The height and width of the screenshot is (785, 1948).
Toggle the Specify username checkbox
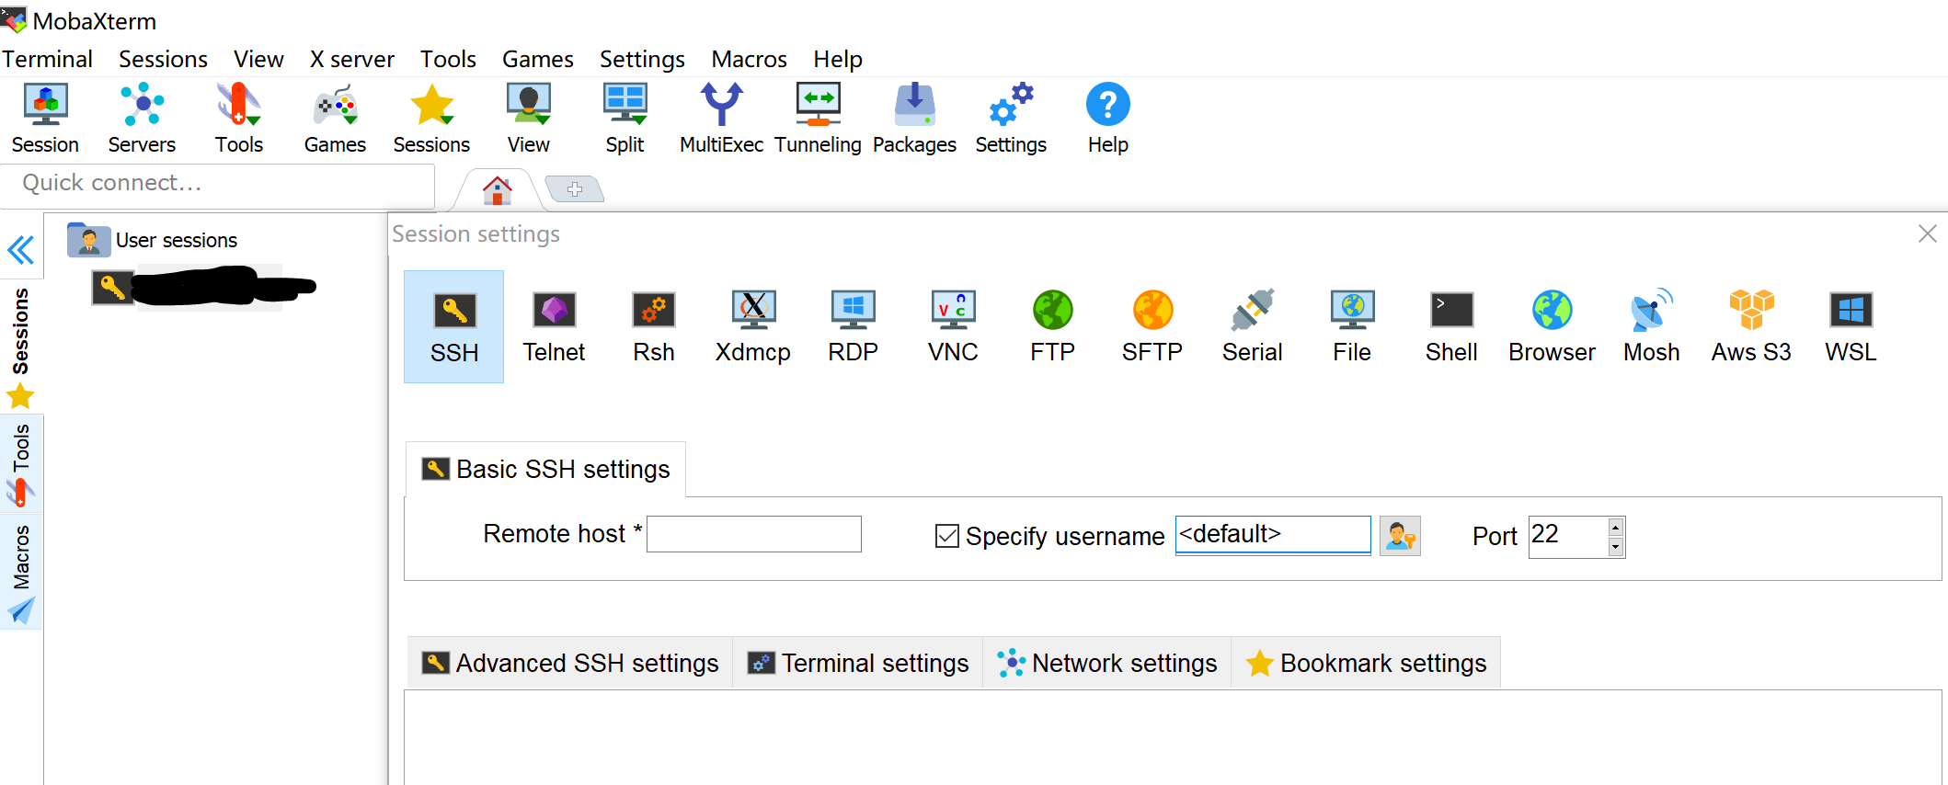click(946, 536)
